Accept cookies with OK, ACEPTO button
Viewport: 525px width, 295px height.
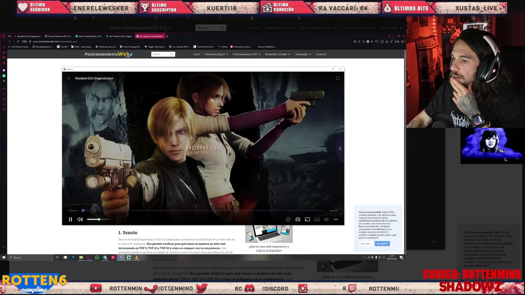[x=382, y=243]
